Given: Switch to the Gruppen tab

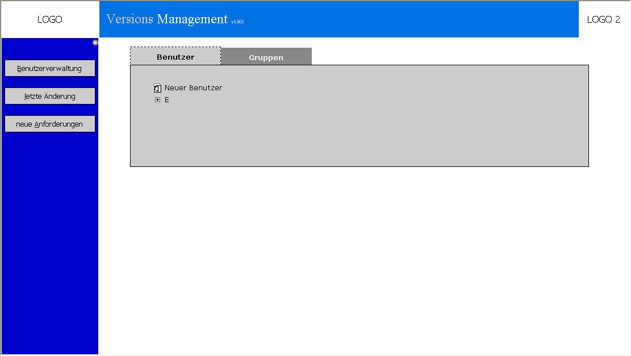Looking at the screenshot, I should 266,57.
